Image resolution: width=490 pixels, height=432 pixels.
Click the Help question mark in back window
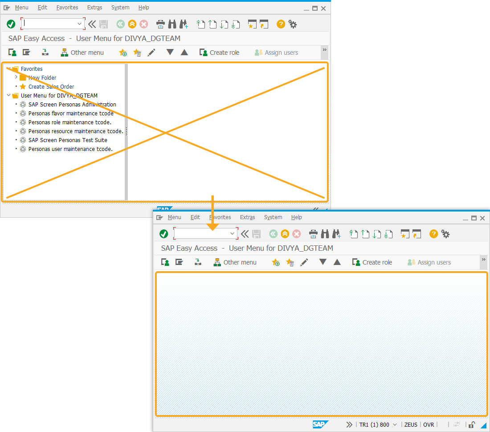[x=281, y=24]
